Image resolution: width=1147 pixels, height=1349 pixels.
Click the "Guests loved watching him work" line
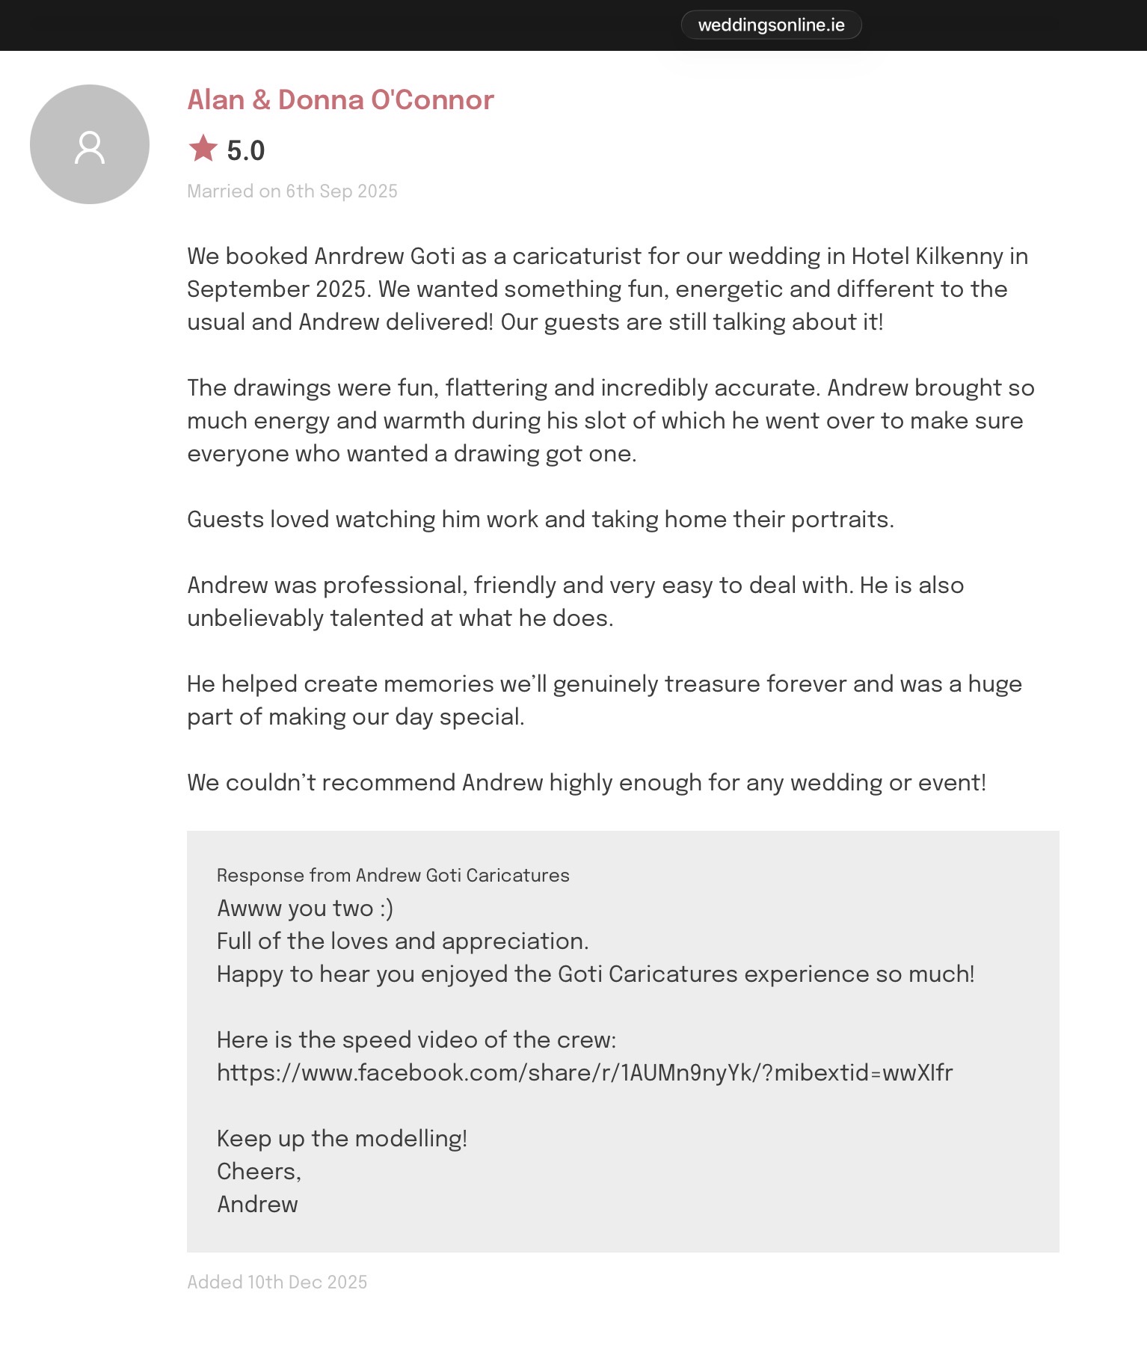pos(540,519)
